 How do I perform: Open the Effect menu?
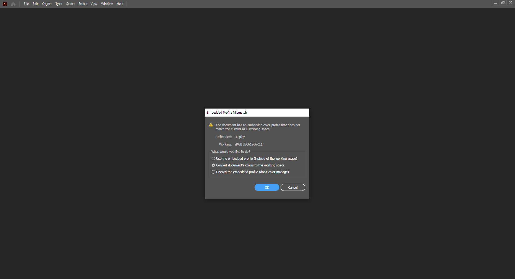coord(82,3)
